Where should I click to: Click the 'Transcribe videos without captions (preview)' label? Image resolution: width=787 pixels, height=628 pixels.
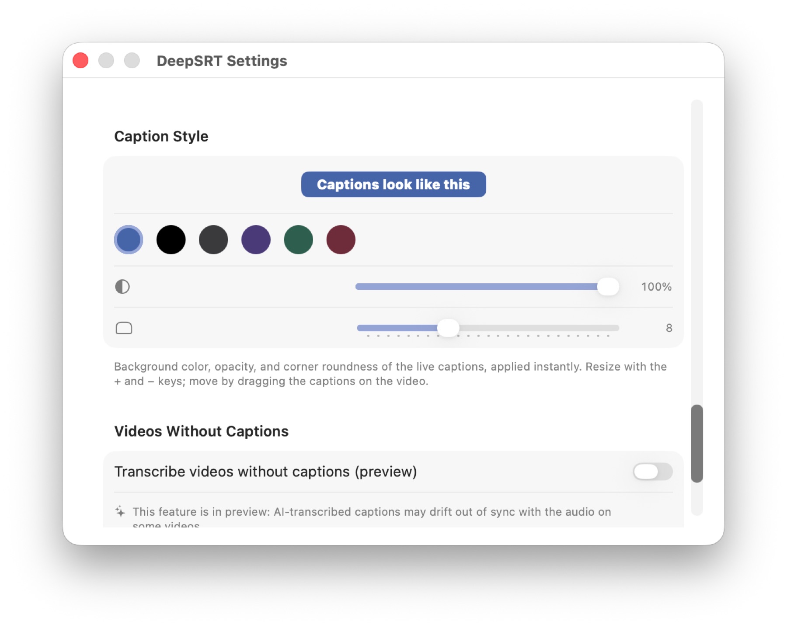265,472
